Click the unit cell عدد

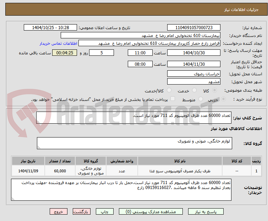point(122,171)
